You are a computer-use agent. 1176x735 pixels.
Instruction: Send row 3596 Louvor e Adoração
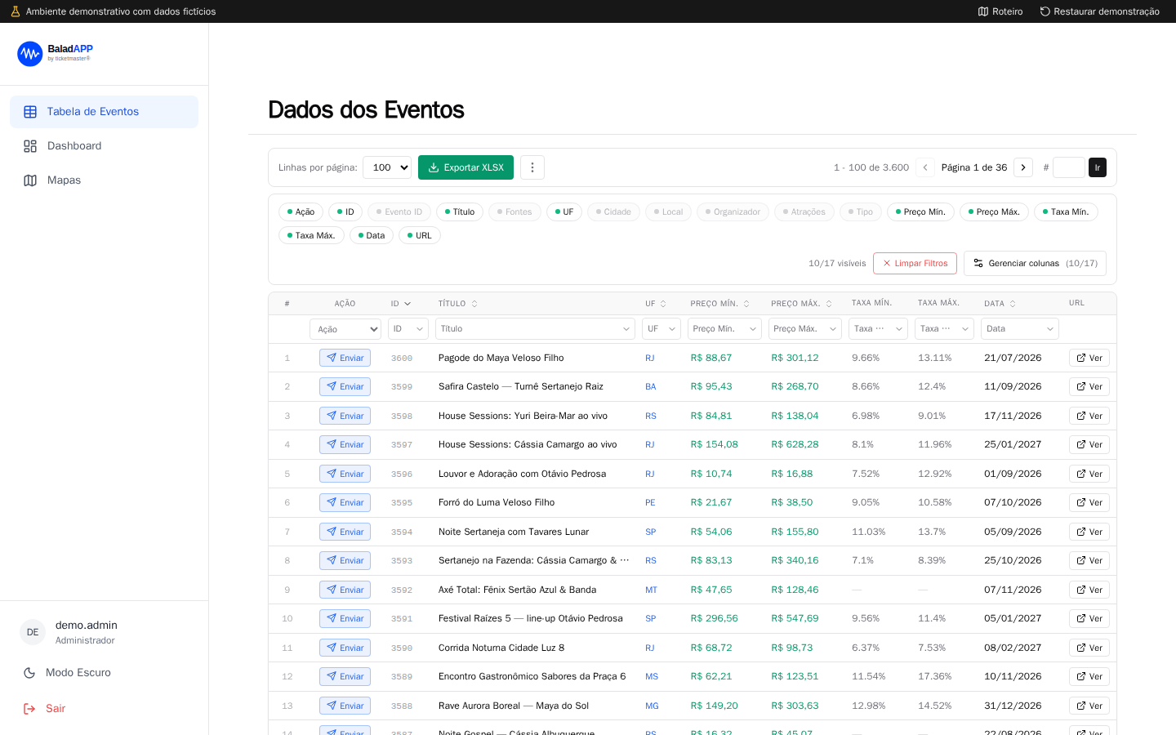(x=345, y=474)
